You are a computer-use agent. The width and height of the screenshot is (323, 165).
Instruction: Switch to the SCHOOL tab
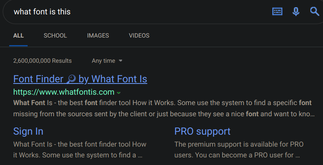coord(55,36)
